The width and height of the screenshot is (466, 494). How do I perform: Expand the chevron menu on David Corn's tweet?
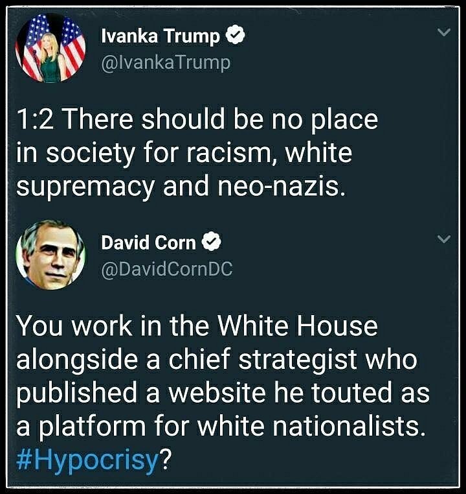coord(443,240)
